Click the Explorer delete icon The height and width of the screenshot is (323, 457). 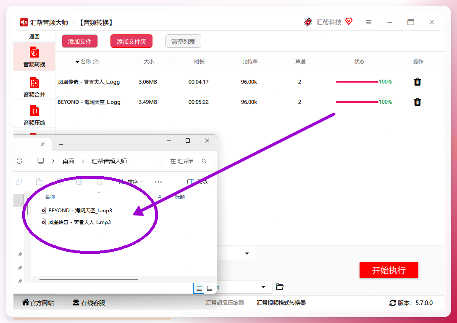coord(100,182)
